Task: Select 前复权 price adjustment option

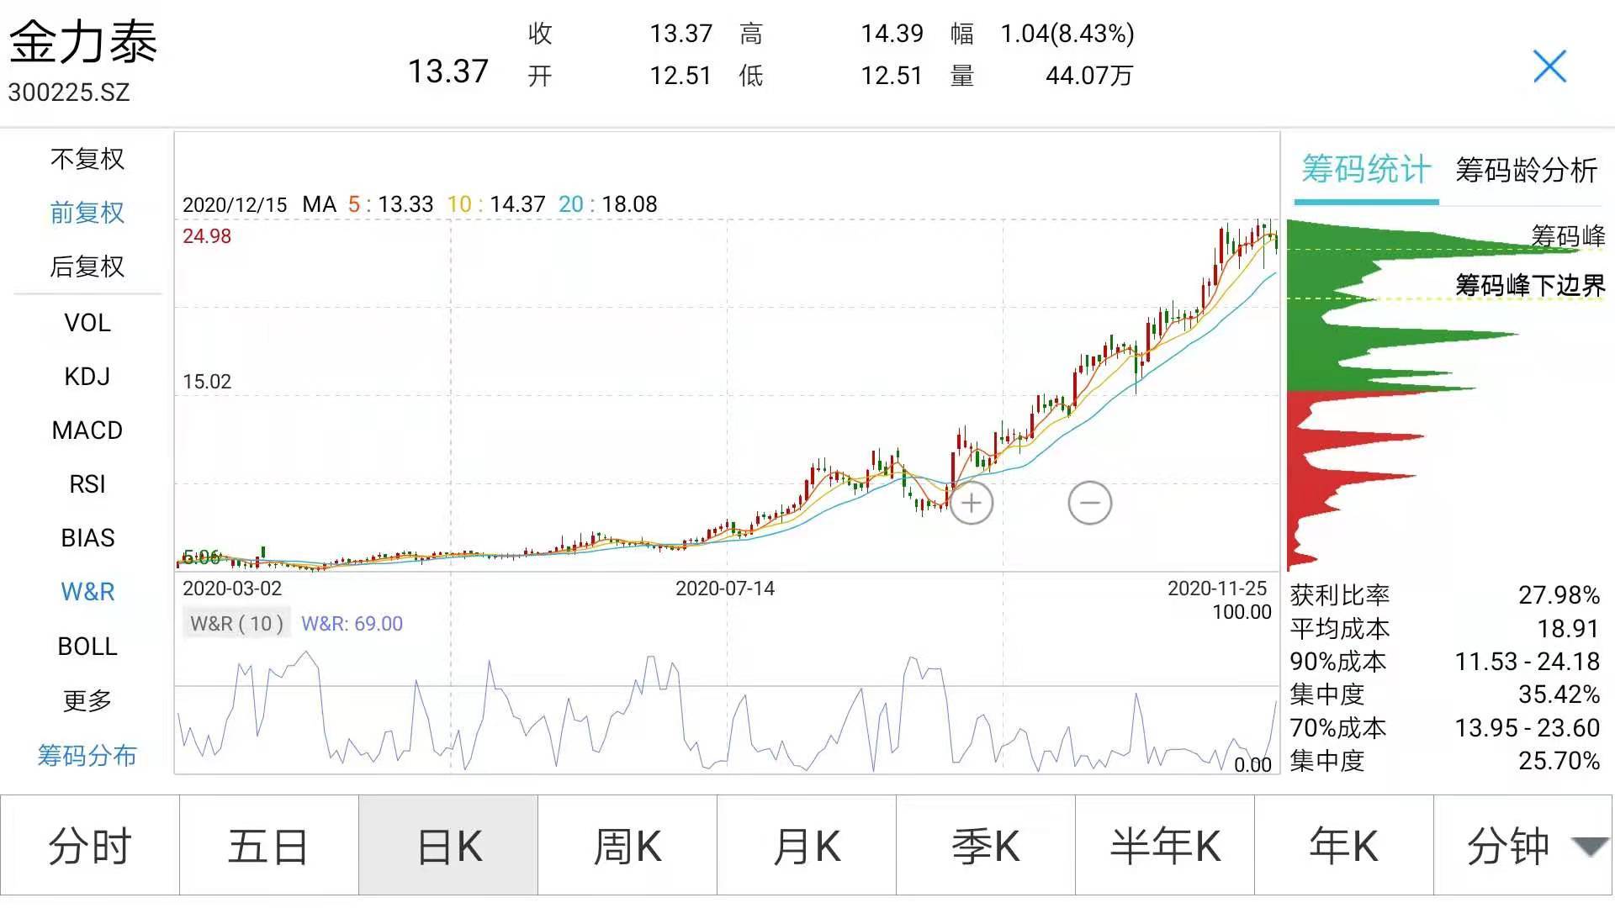Action: (x=87, y=213)
